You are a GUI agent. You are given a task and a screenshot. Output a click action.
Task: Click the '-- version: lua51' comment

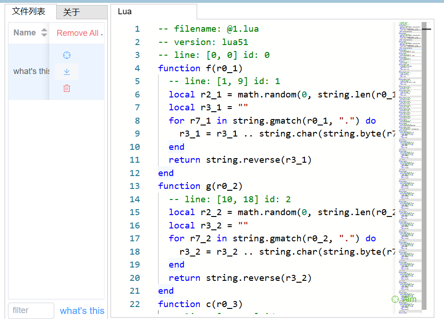(x=203, y=42)
